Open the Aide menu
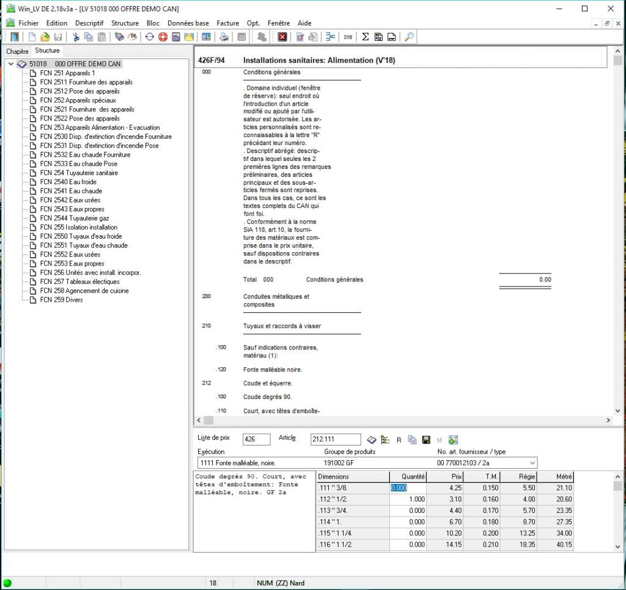626x590 pixels. (304, 23)
